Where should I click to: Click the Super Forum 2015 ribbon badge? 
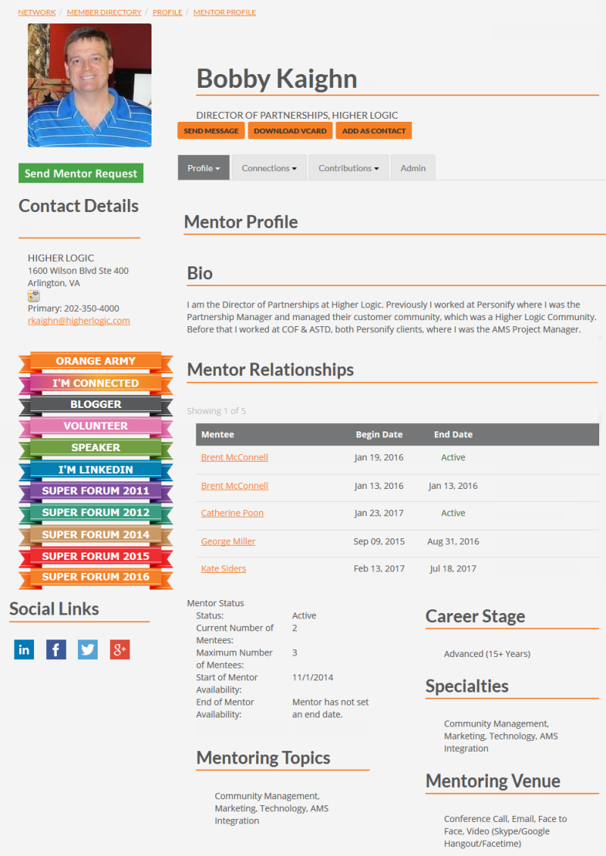(x=95, y=556)
